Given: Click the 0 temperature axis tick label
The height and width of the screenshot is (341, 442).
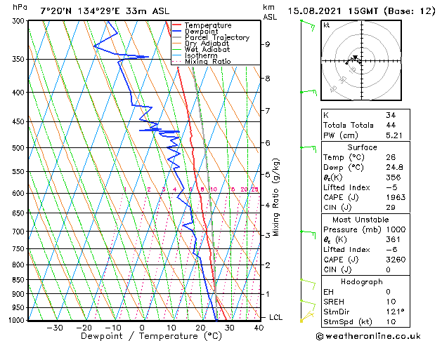Looking at the screenshot, I should (142, 328).
